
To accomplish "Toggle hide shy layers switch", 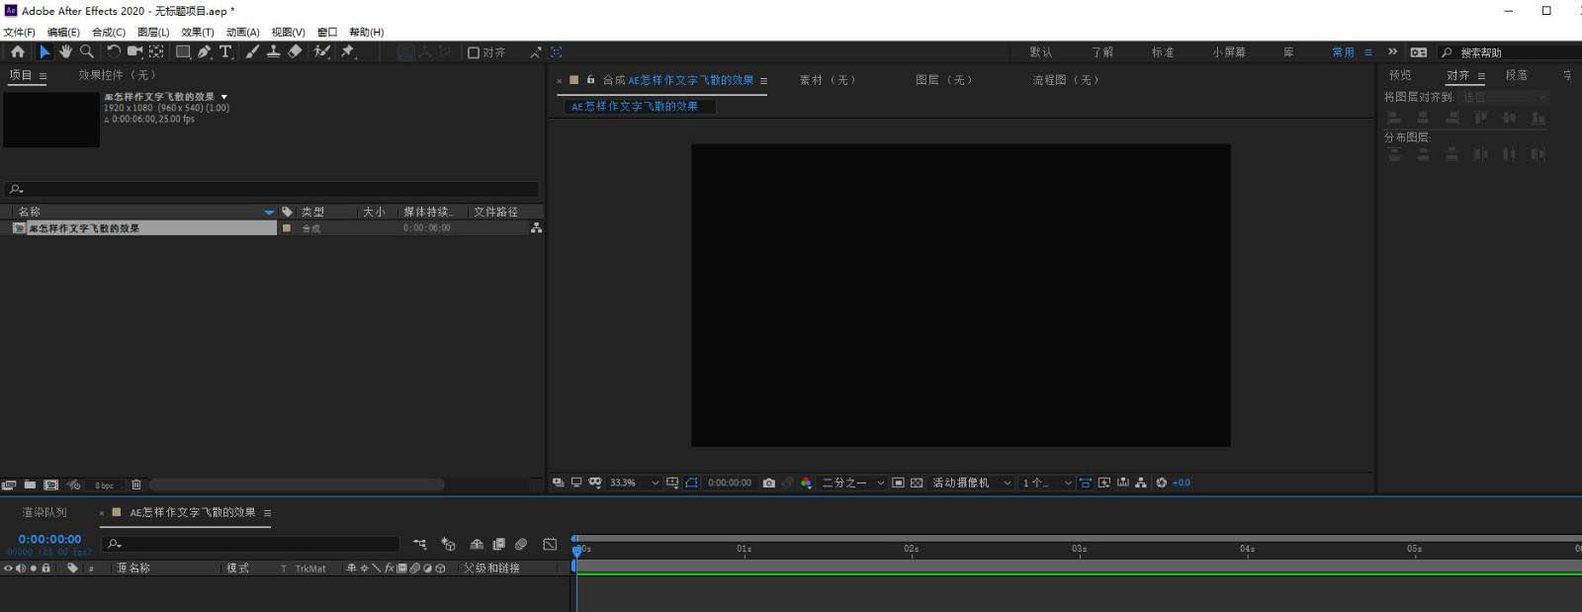I will point(477,544).
